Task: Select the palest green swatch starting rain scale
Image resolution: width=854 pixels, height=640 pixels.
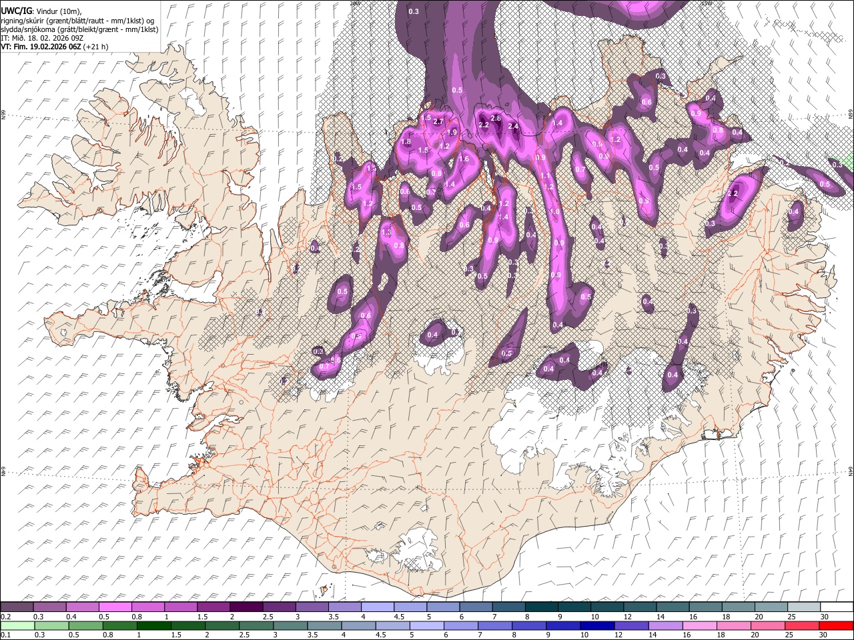Action: tap(17, 625)
